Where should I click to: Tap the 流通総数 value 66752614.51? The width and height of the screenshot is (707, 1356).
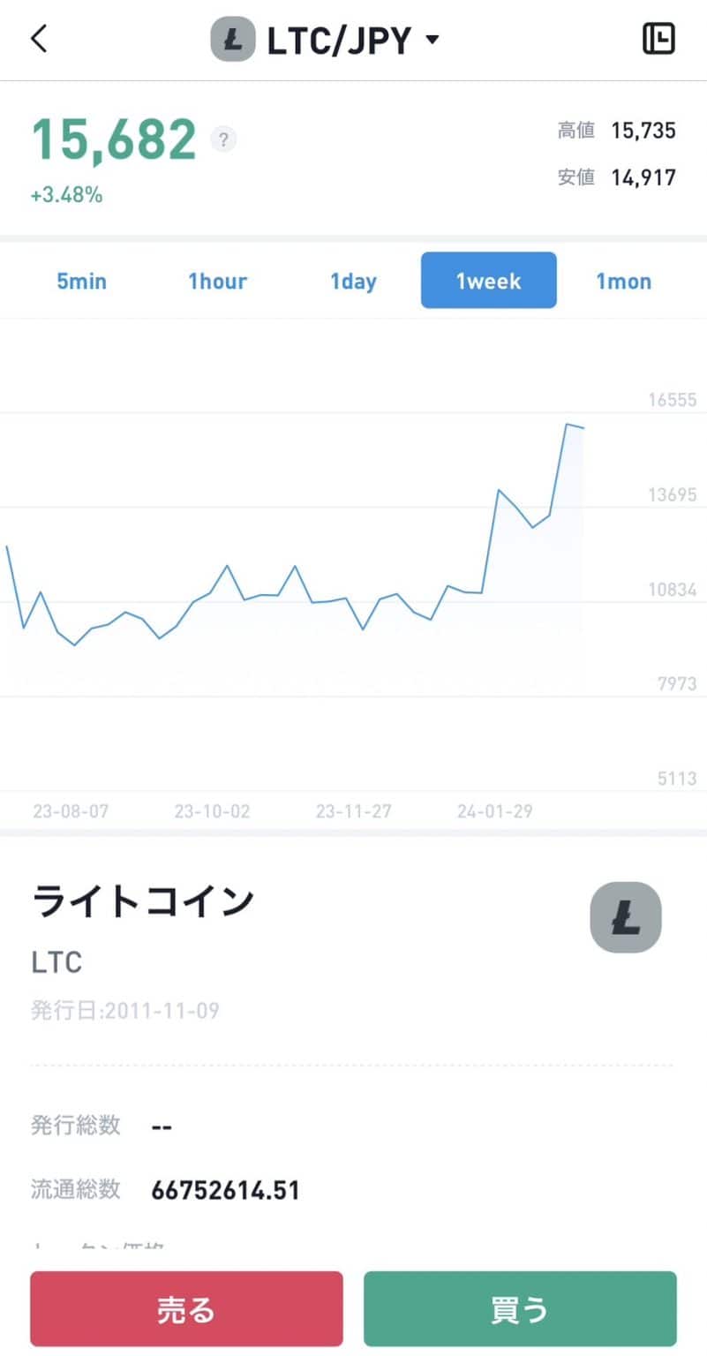tap(225, 1190)
